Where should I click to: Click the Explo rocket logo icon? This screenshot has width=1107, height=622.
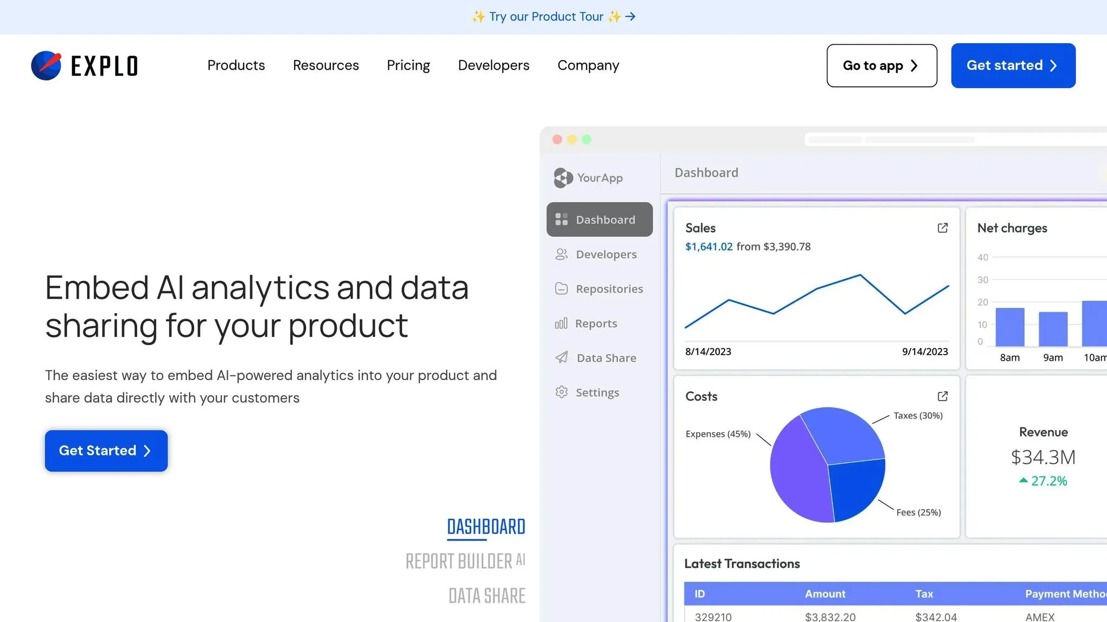click(46, 65)
